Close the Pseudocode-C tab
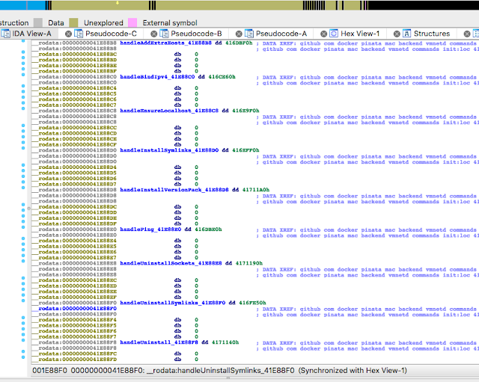 coord(68,34)
